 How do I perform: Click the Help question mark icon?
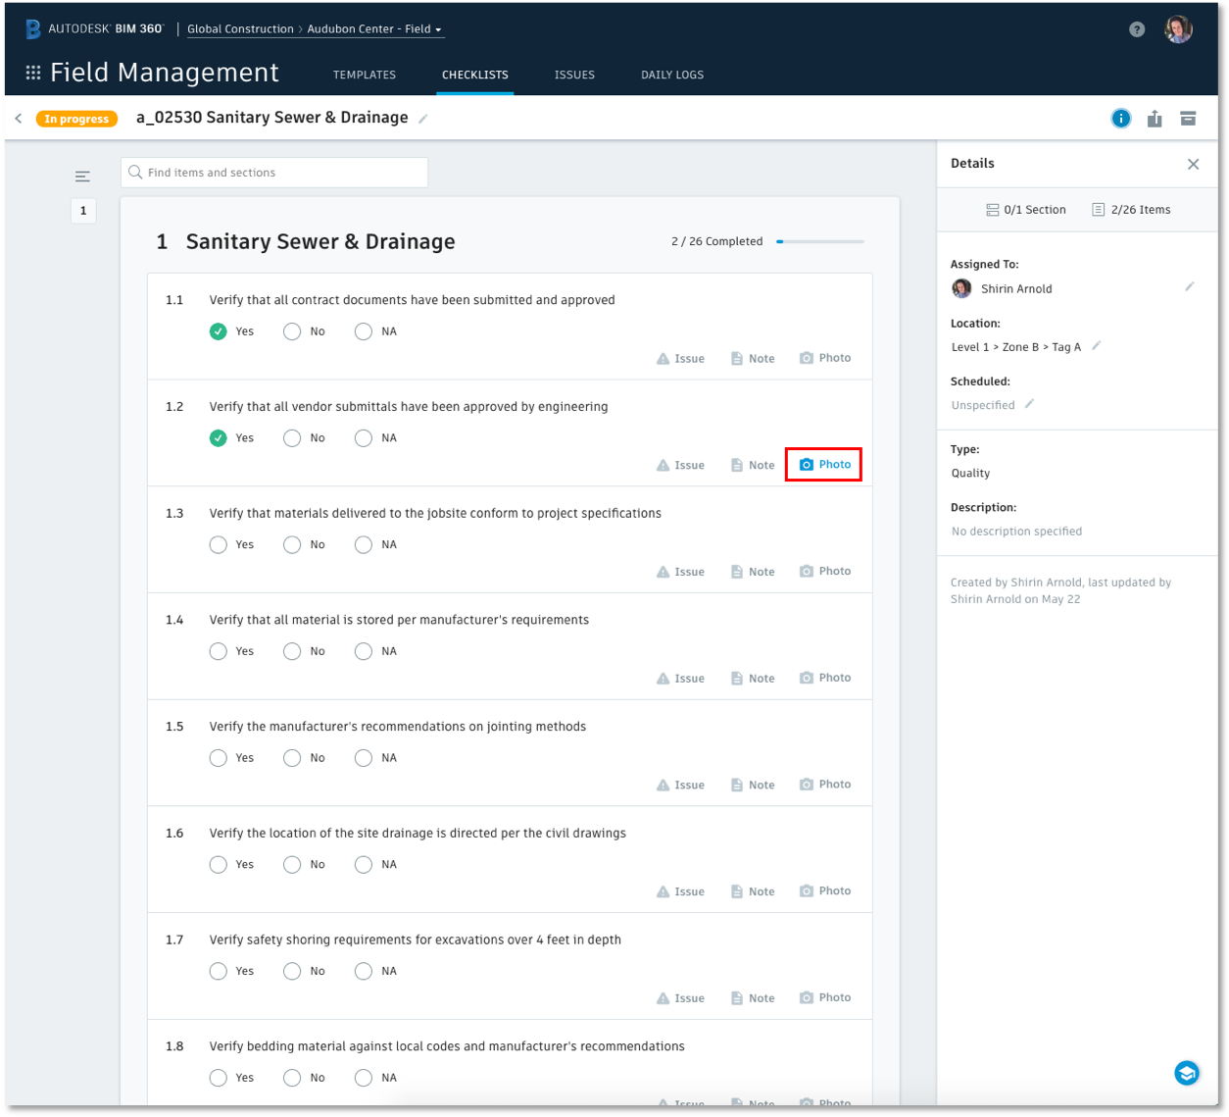pyautogui.click(x=1136, y=28)
